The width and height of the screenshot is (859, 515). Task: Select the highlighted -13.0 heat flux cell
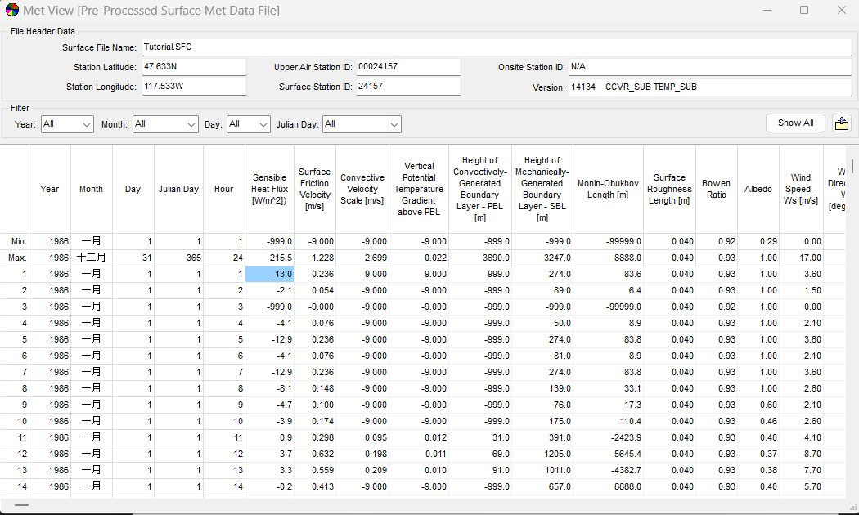pyautogui.click(x=269, y=274)
